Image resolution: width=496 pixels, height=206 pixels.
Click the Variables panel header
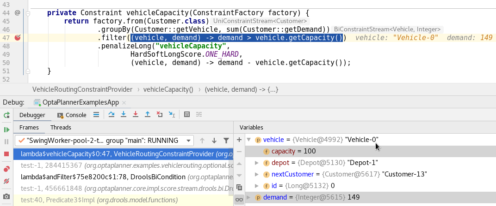click(251, 128)
